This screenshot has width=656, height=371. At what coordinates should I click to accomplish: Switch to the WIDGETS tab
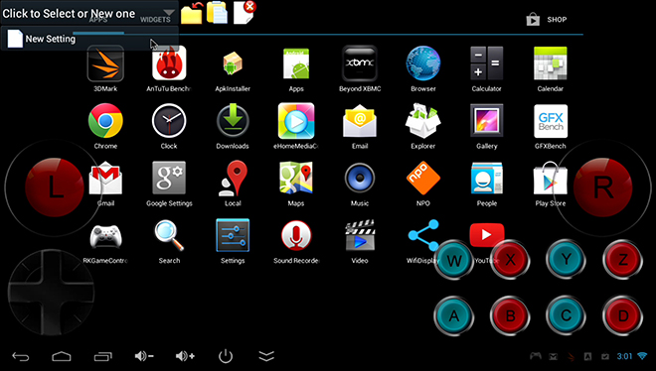(x=155, y=20)
